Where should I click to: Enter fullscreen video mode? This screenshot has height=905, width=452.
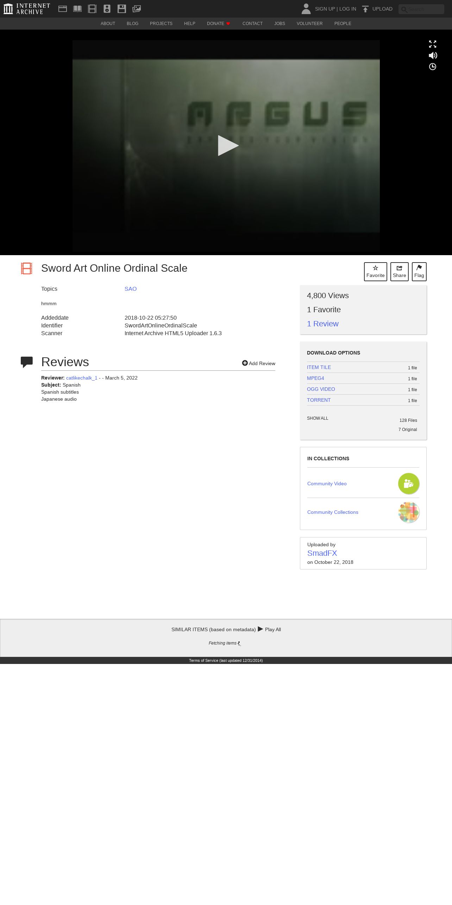point(433,44)
